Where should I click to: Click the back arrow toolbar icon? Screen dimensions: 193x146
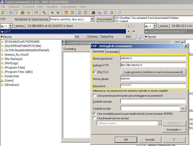[x=52, y=13]
